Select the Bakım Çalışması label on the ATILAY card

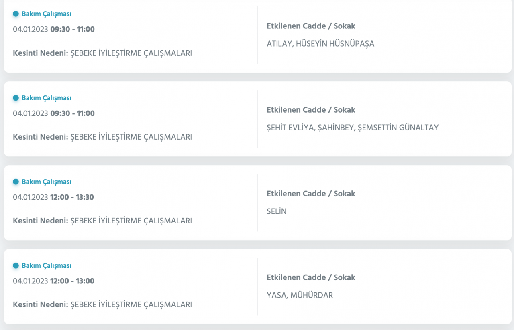46,14
